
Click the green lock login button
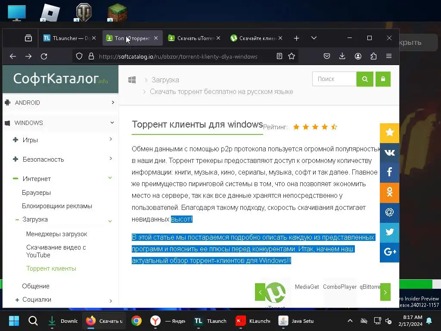(383, 79)
